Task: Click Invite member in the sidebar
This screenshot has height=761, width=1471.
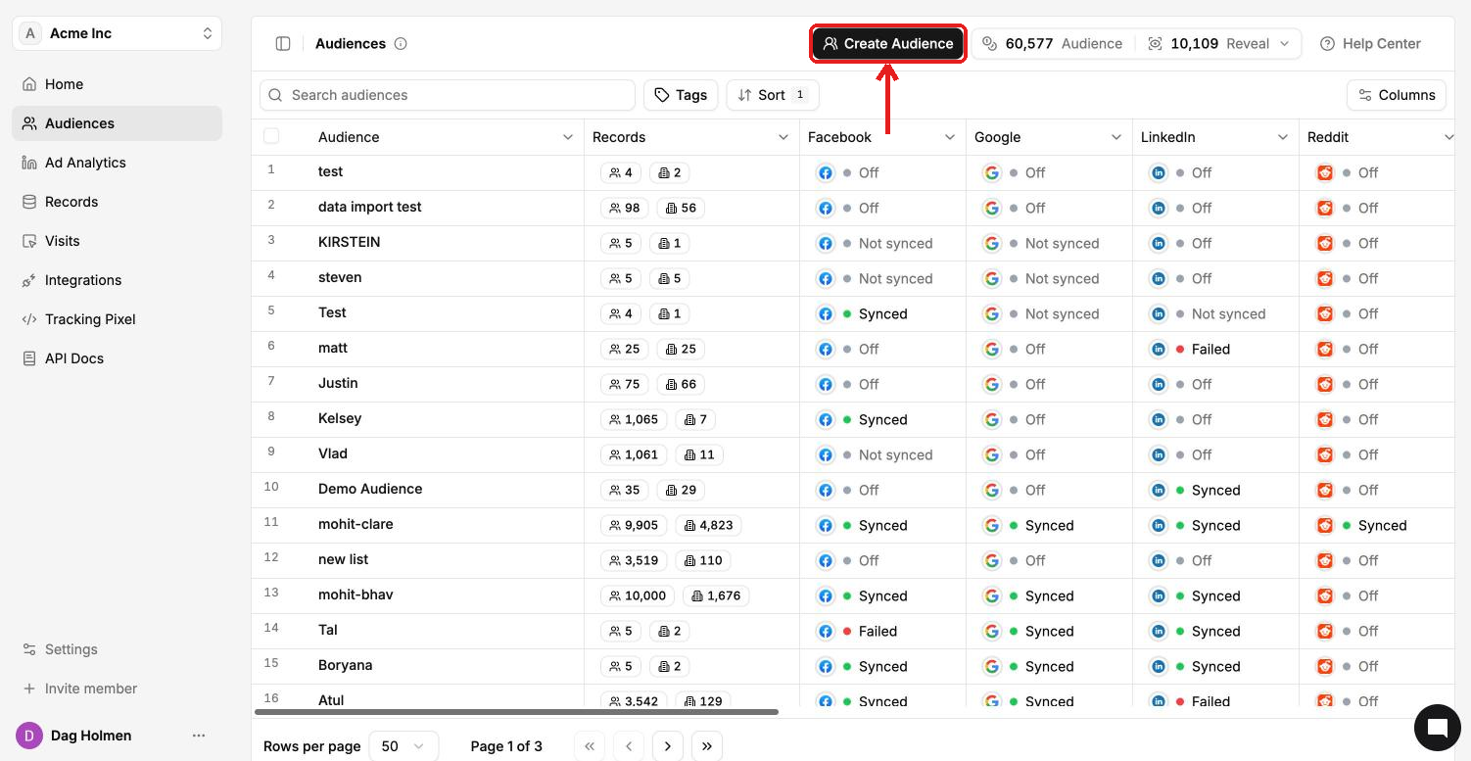Action: [x=118, y=689]
